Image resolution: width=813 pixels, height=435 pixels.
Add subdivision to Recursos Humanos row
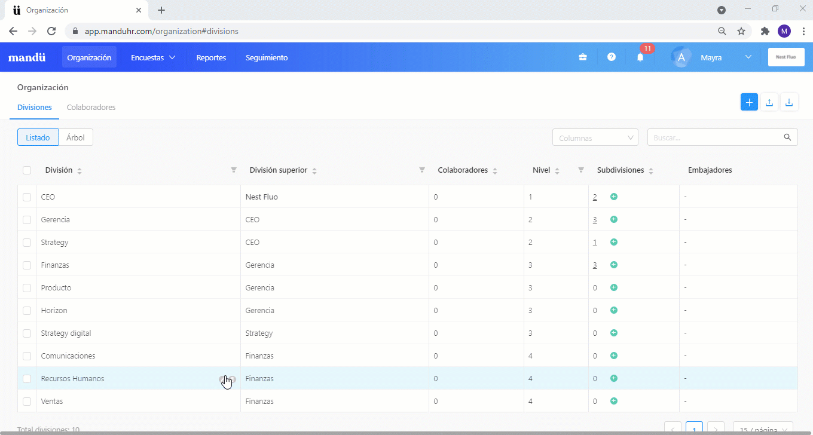click(x=614, y=378)
